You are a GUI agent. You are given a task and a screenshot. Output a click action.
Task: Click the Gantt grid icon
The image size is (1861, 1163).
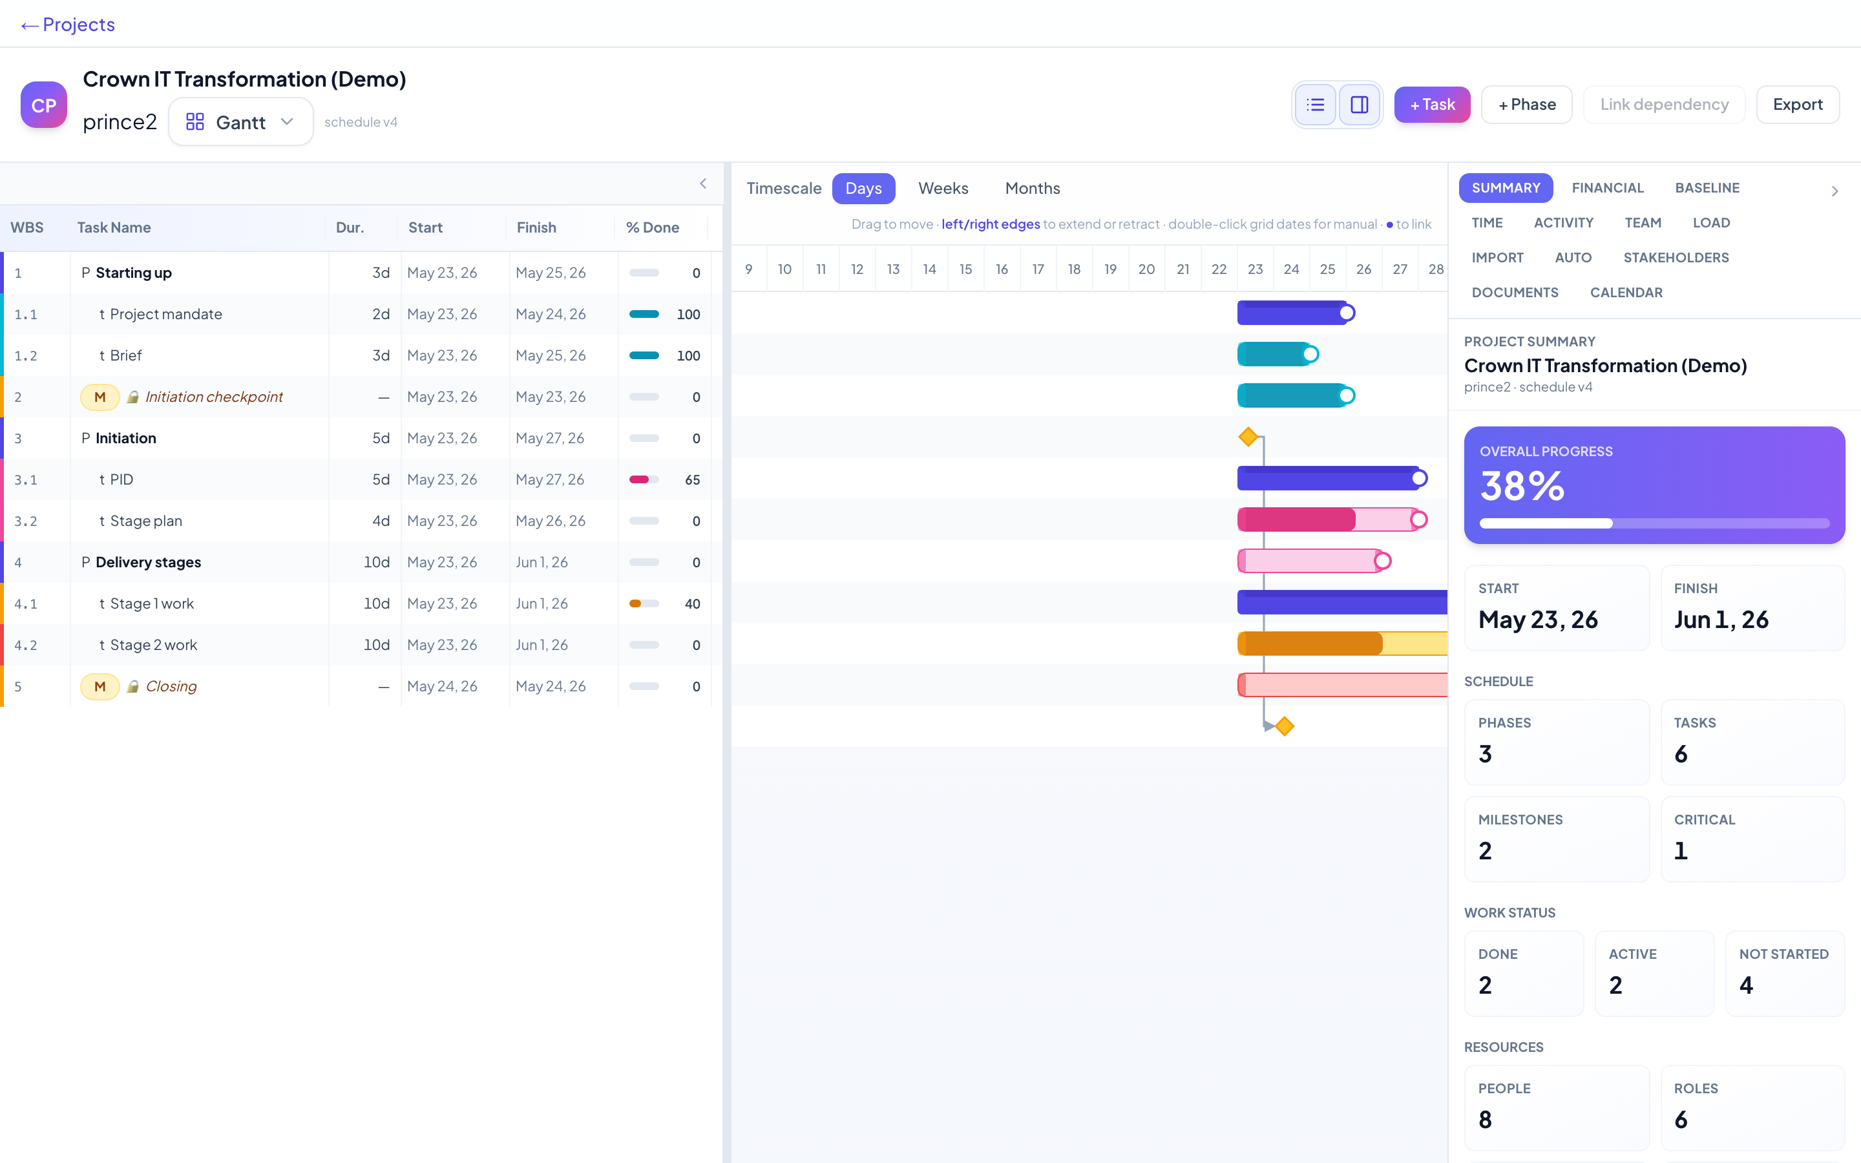click(195, 121)
